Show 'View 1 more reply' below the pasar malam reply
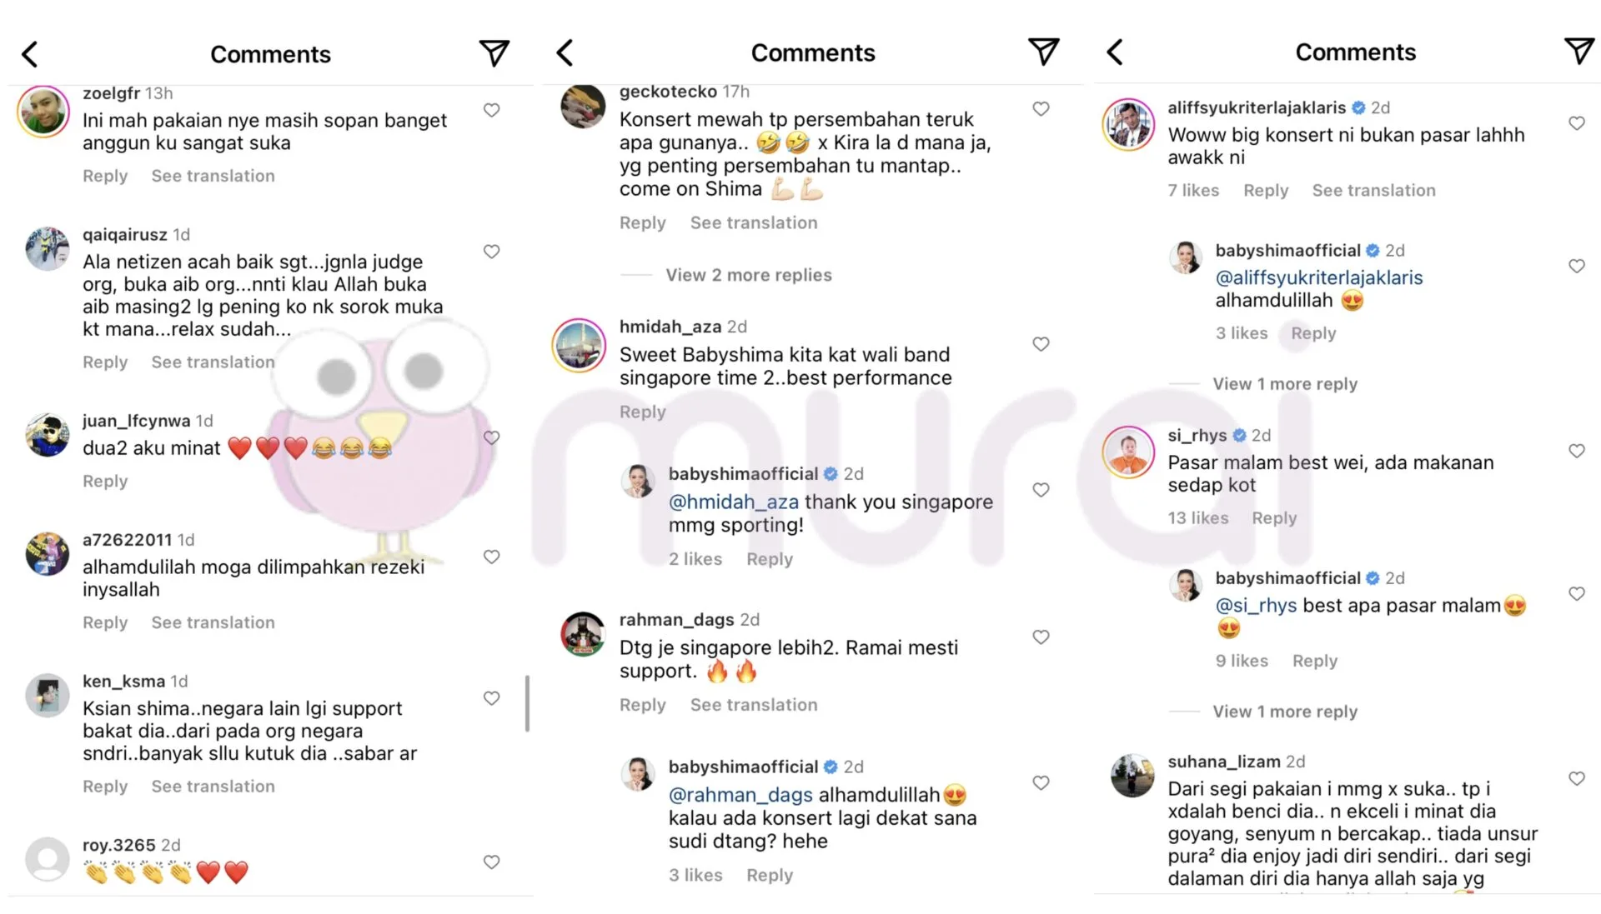Screen dimensions: 1601x914 tap(1284, 712)
